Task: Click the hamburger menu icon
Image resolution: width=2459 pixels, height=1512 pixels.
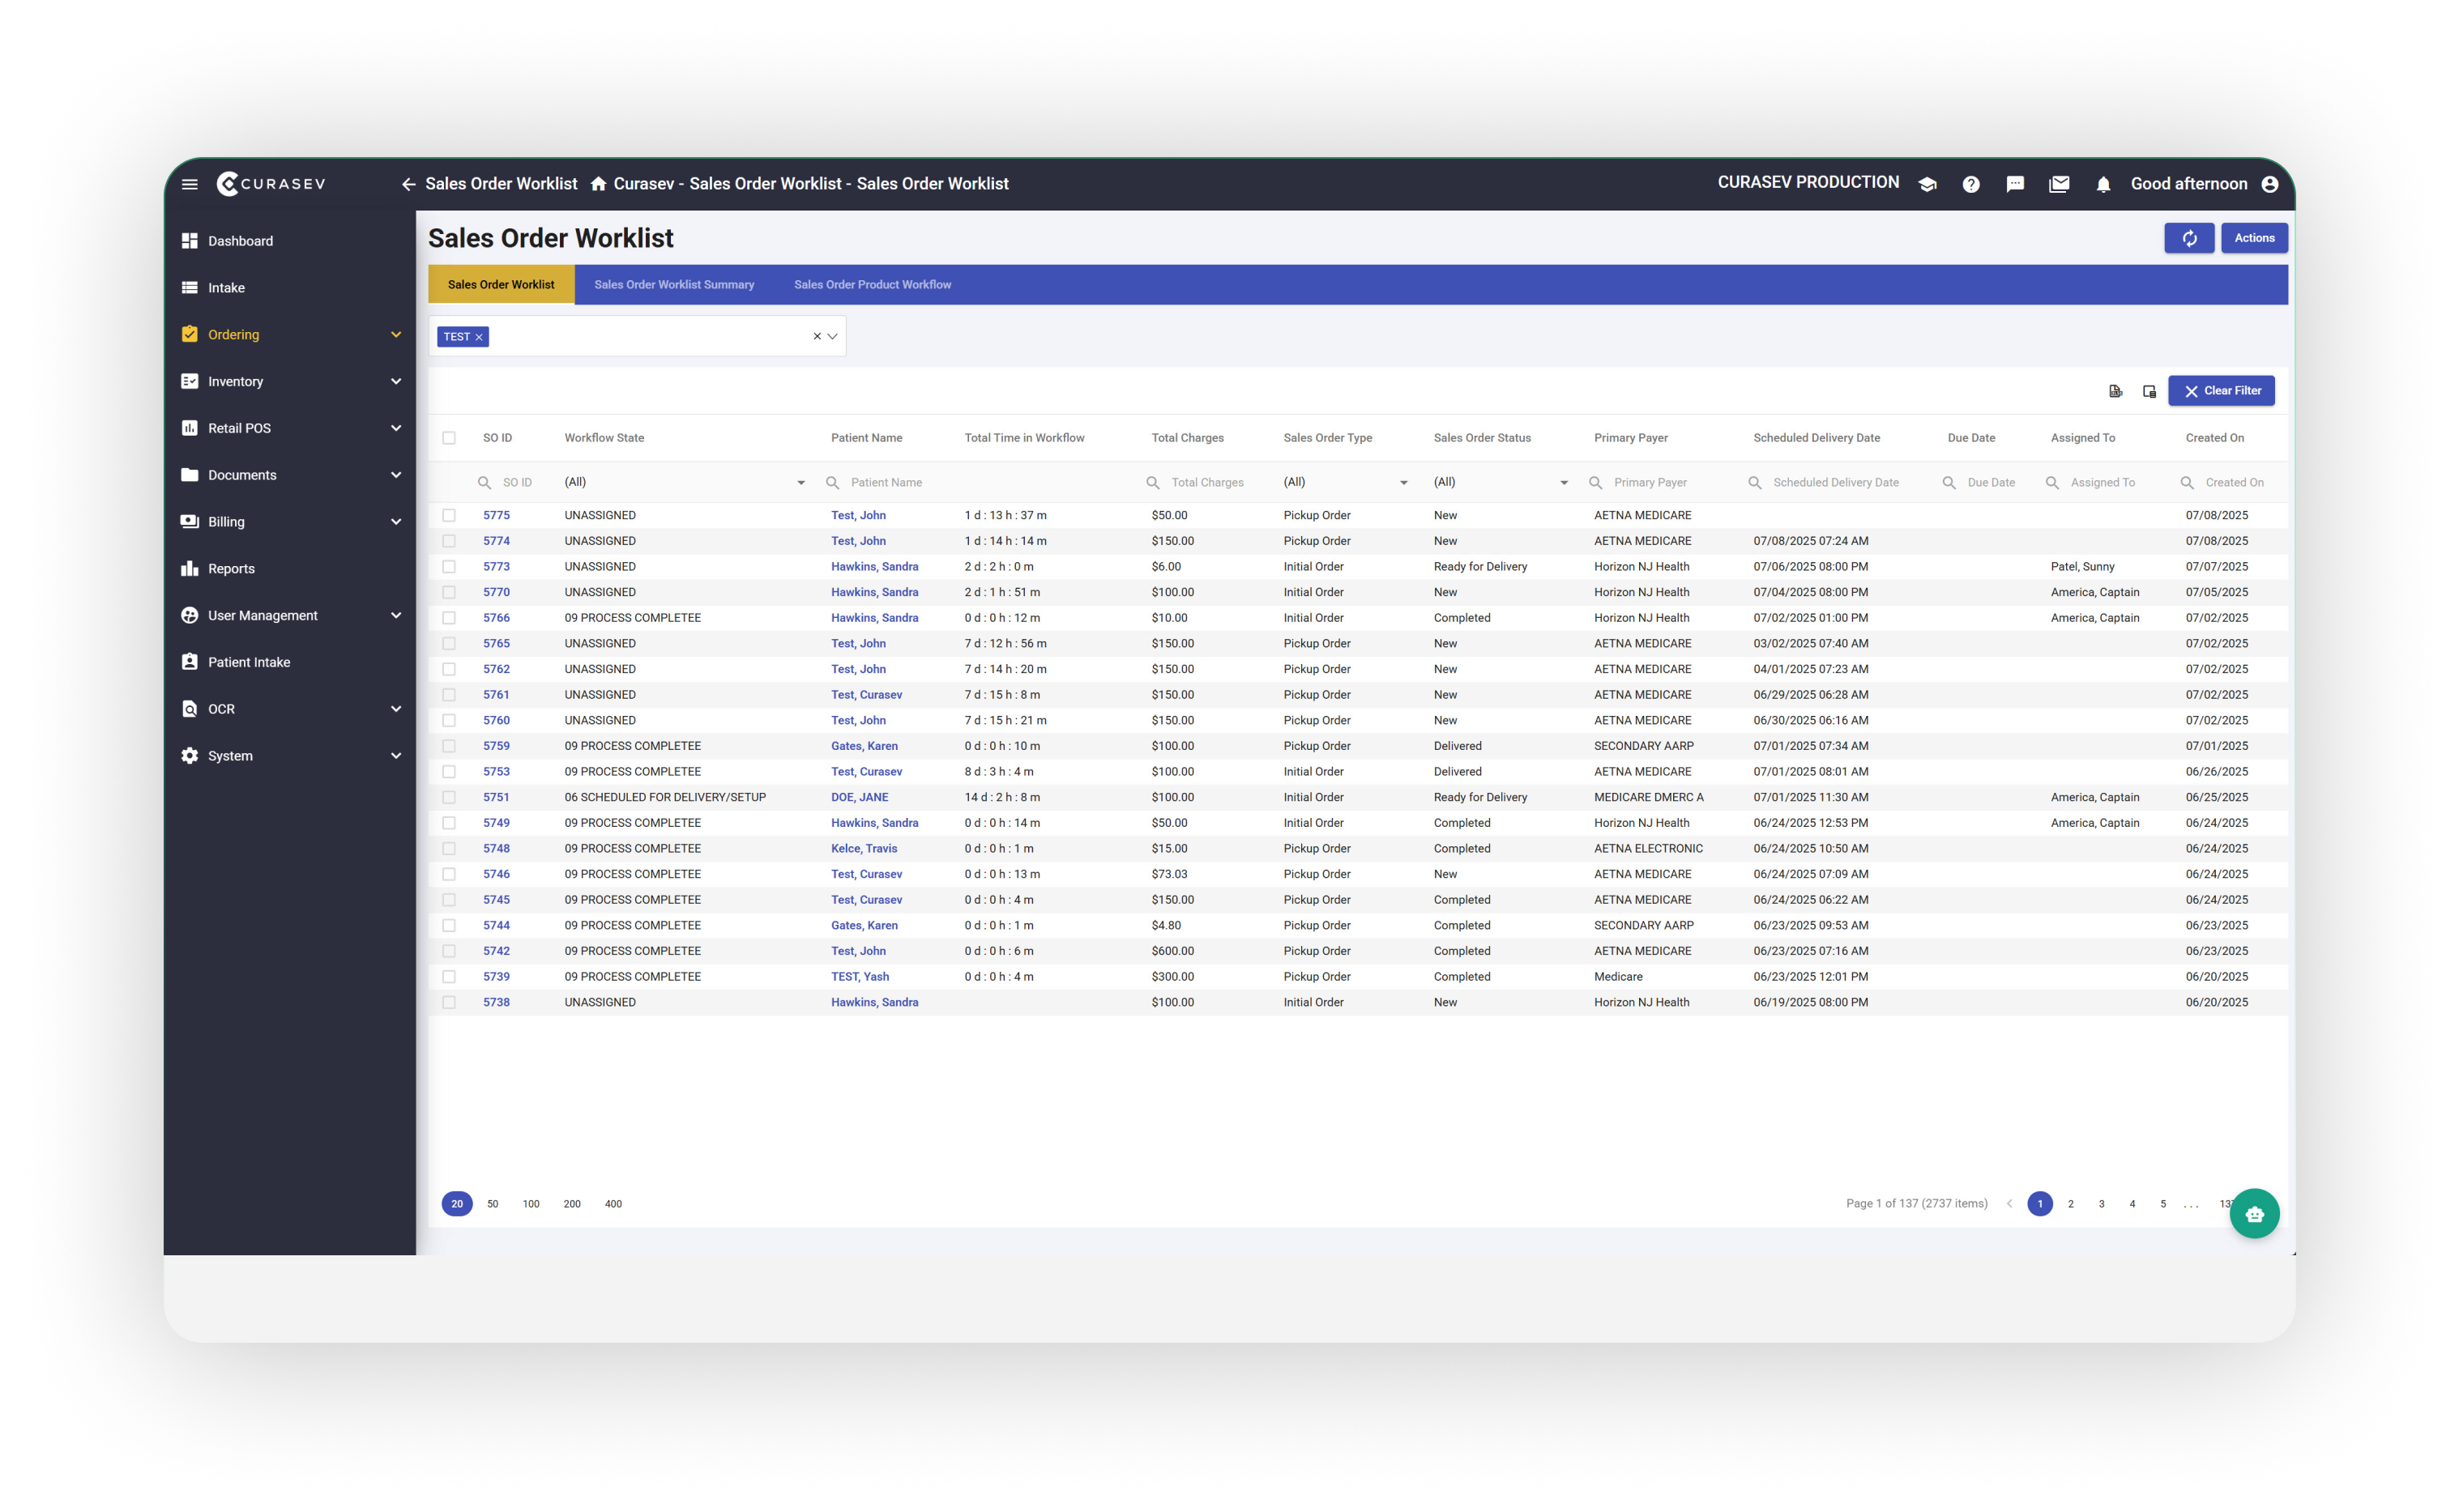Action: [190, 184]
